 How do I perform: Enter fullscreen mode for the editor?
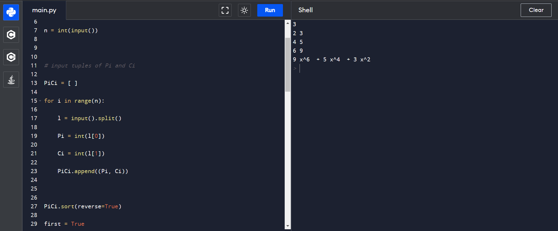pyautogui.click(x=225, y=10)
